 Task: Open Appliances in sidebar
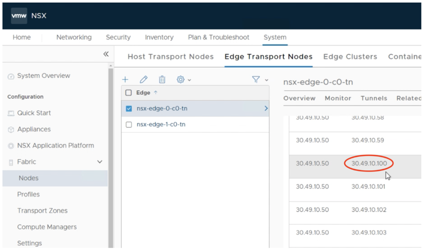coord(34,129)
